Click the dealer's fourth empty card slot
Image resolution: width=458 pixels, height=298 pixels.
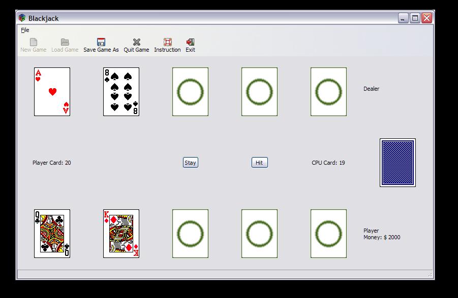(259, 92)
